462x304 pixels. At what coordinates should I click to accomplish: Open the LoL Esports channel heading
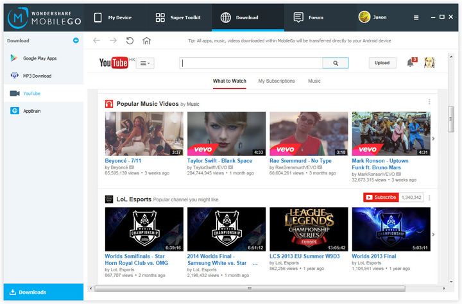coord(133,199)
